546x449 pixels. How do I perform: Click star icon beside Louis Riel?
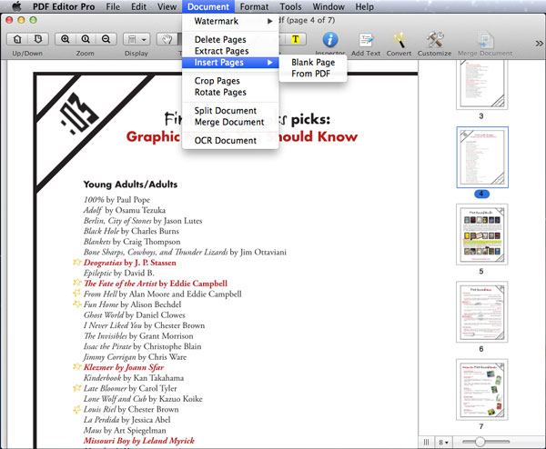[x=77, y=409]
